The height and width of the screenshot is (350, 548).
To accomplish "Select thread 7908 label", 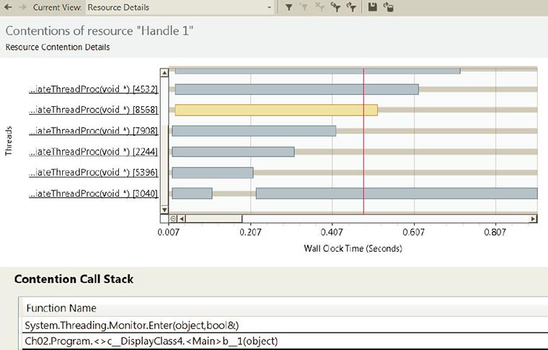I will point(93,131).
